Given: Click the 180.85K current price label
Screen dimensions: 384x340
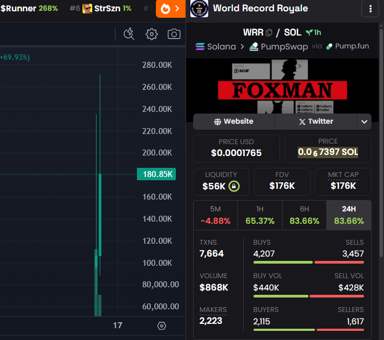Looking at the screenshot, I should pyautogui.click(x=156, y=174).
